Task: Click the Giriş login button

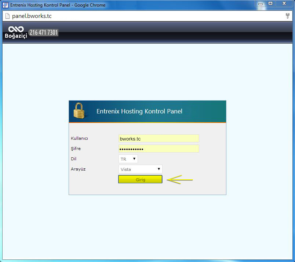Action: 140,179
